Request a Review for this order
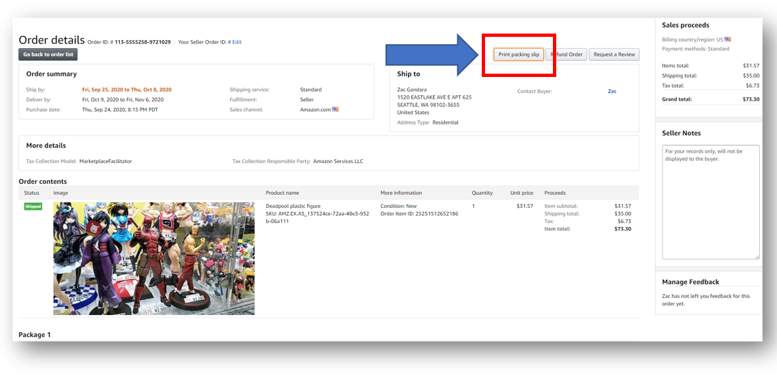The width and height of the screenshot is (777, 375). pos(614,55)
